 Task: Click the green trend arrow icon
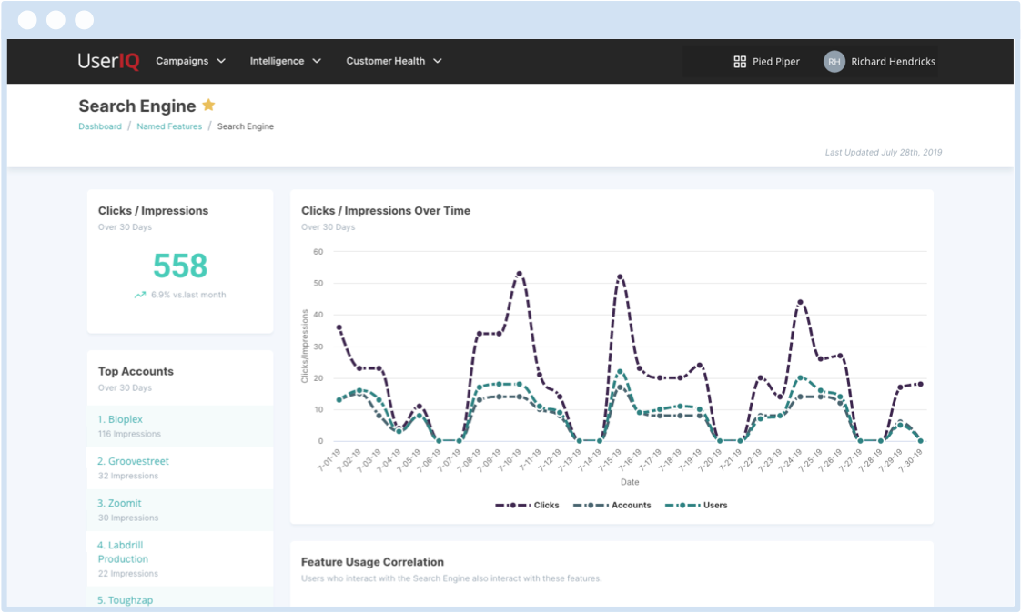[x=140, y=295]
